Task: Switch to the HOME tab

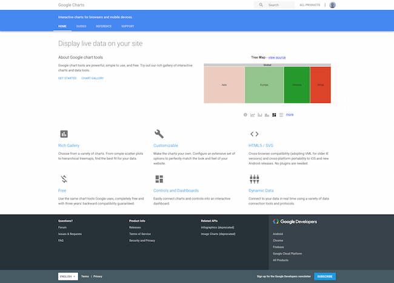Action: 62,26
